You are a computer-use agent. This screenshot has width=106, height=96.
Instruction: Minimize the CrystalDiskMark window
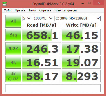coord(83,4)
